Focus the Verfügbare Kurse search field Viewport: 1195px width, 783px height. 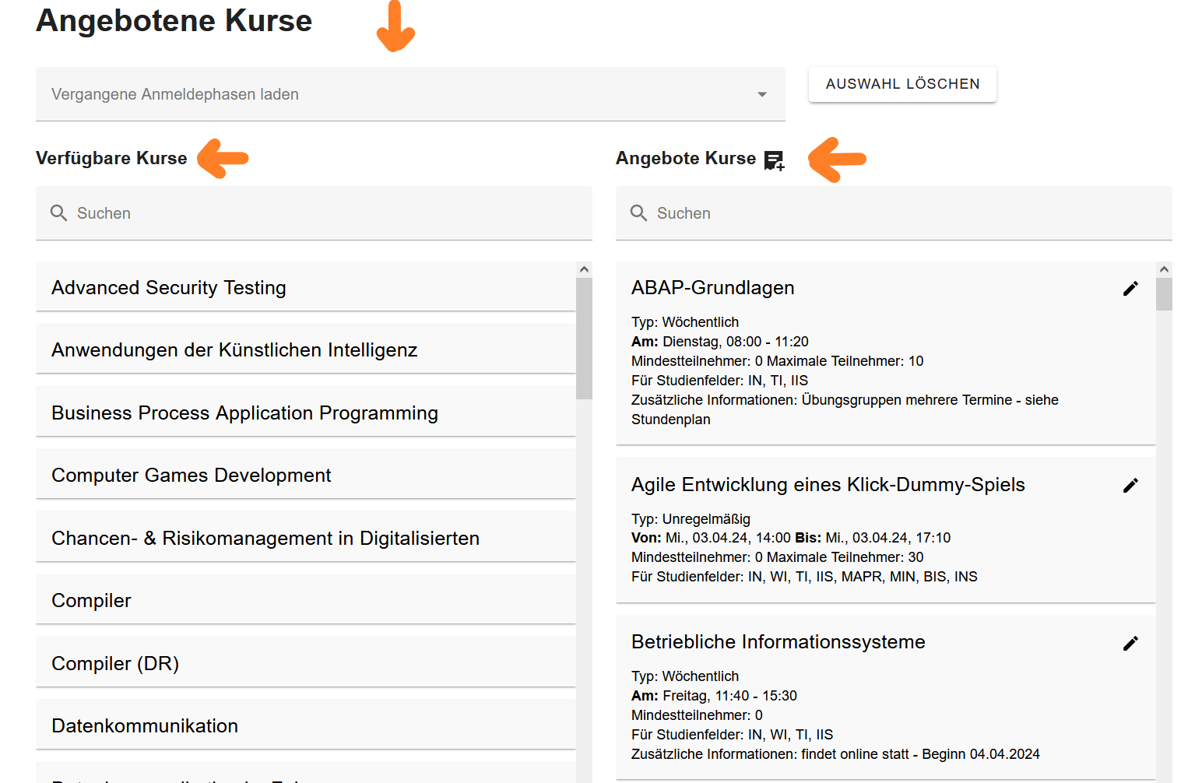(x=327, y=213)
